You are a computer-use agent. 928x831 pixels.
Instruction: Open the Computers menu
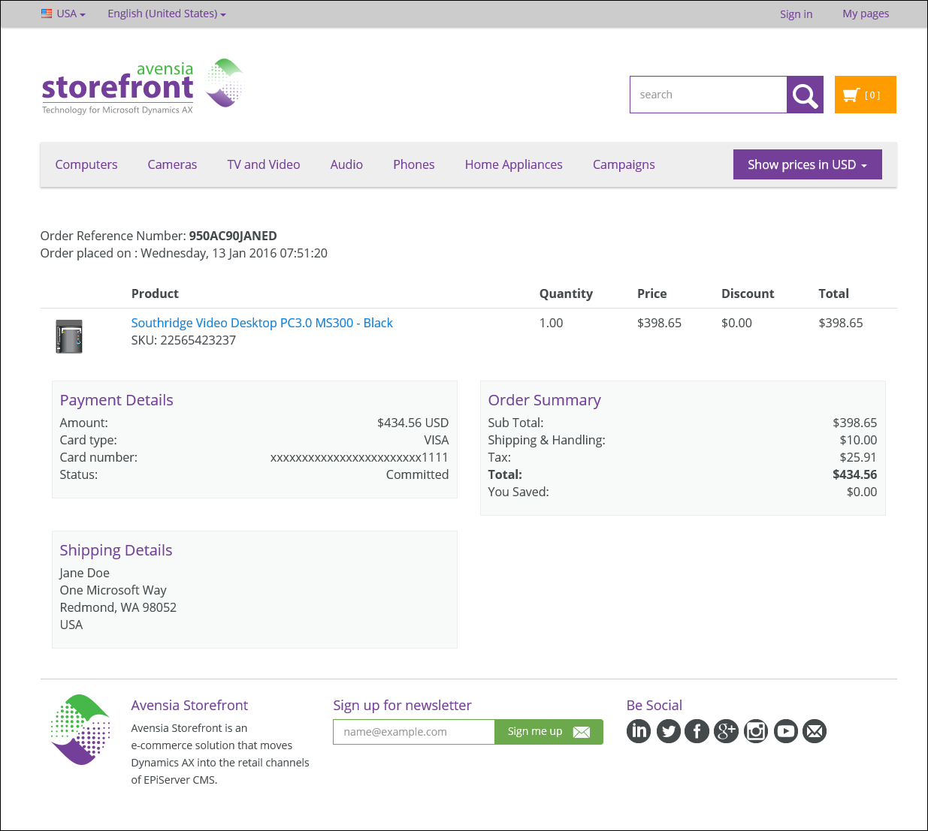pyautogui.click(x=86, y=164)
